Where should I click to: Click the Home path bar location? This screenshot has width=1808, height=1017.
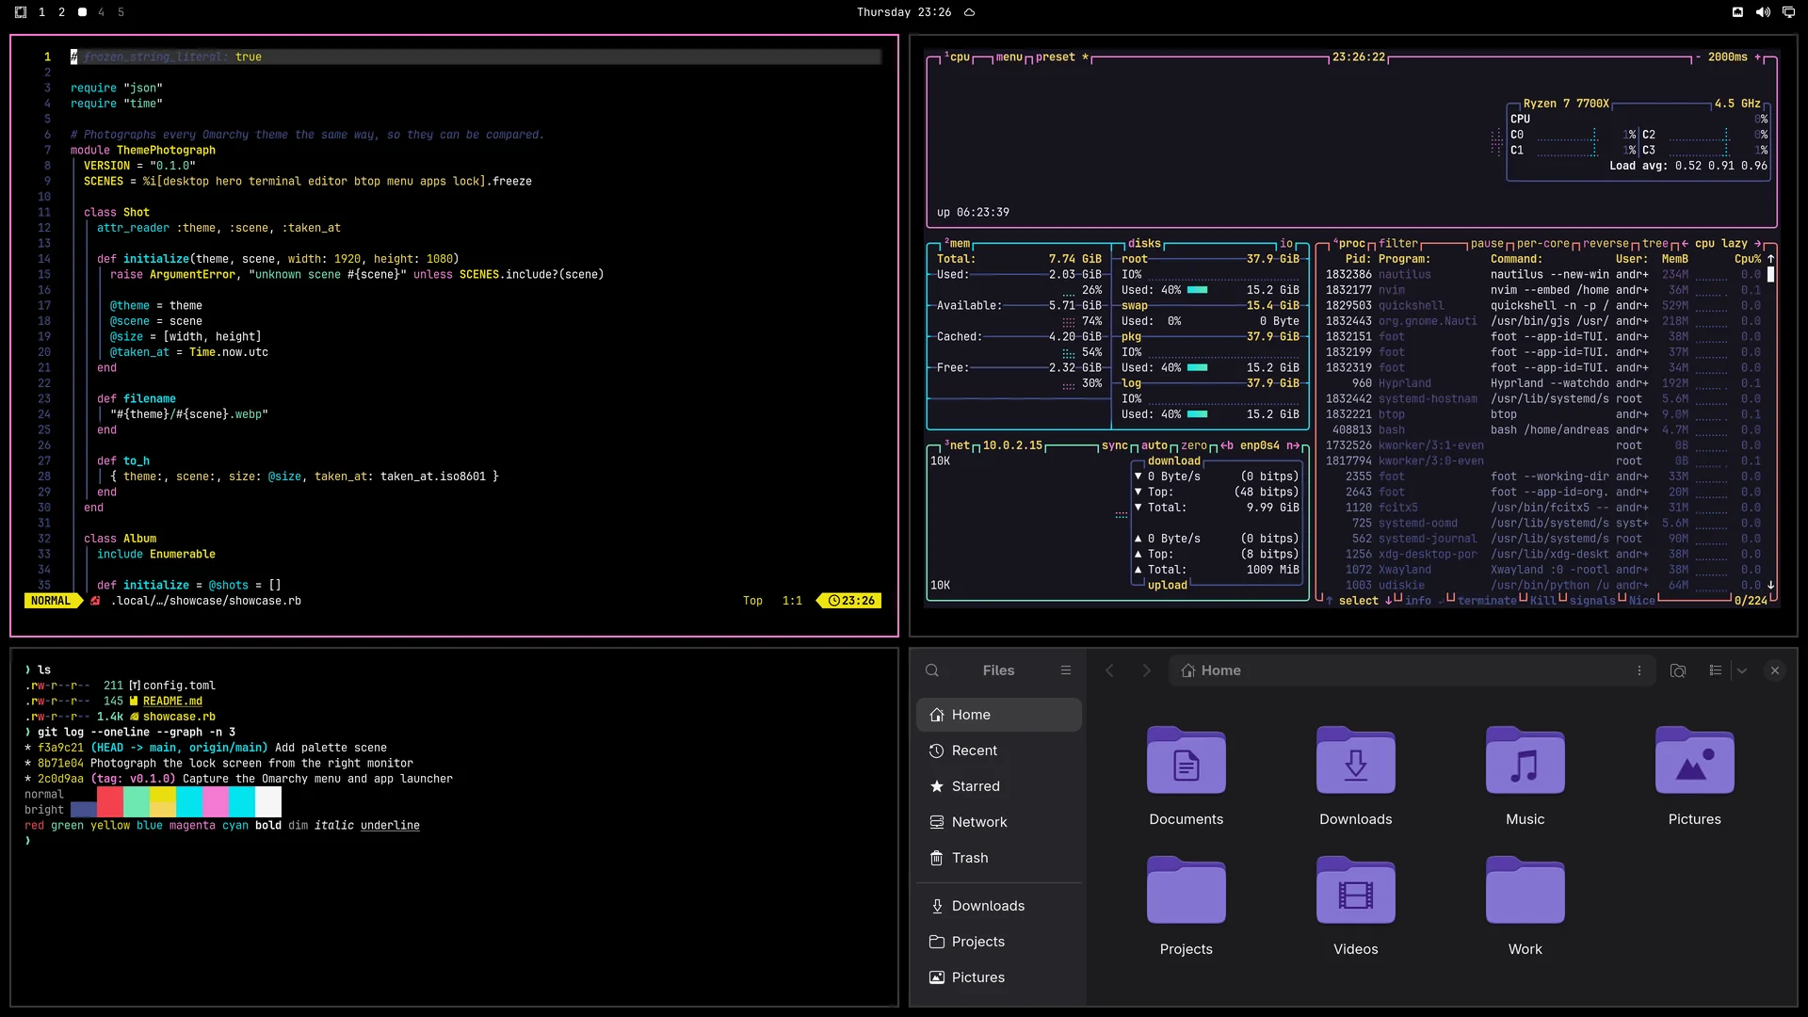[1211, 670]
